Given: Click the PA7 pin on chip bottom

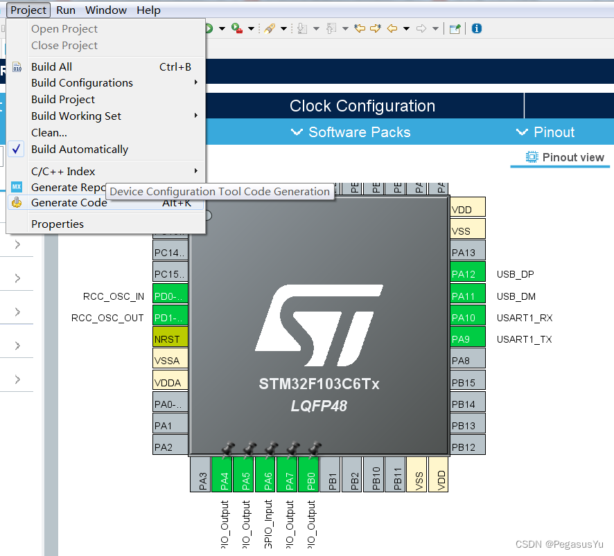Looking at the screenshot, I should [x=287, y=474].
